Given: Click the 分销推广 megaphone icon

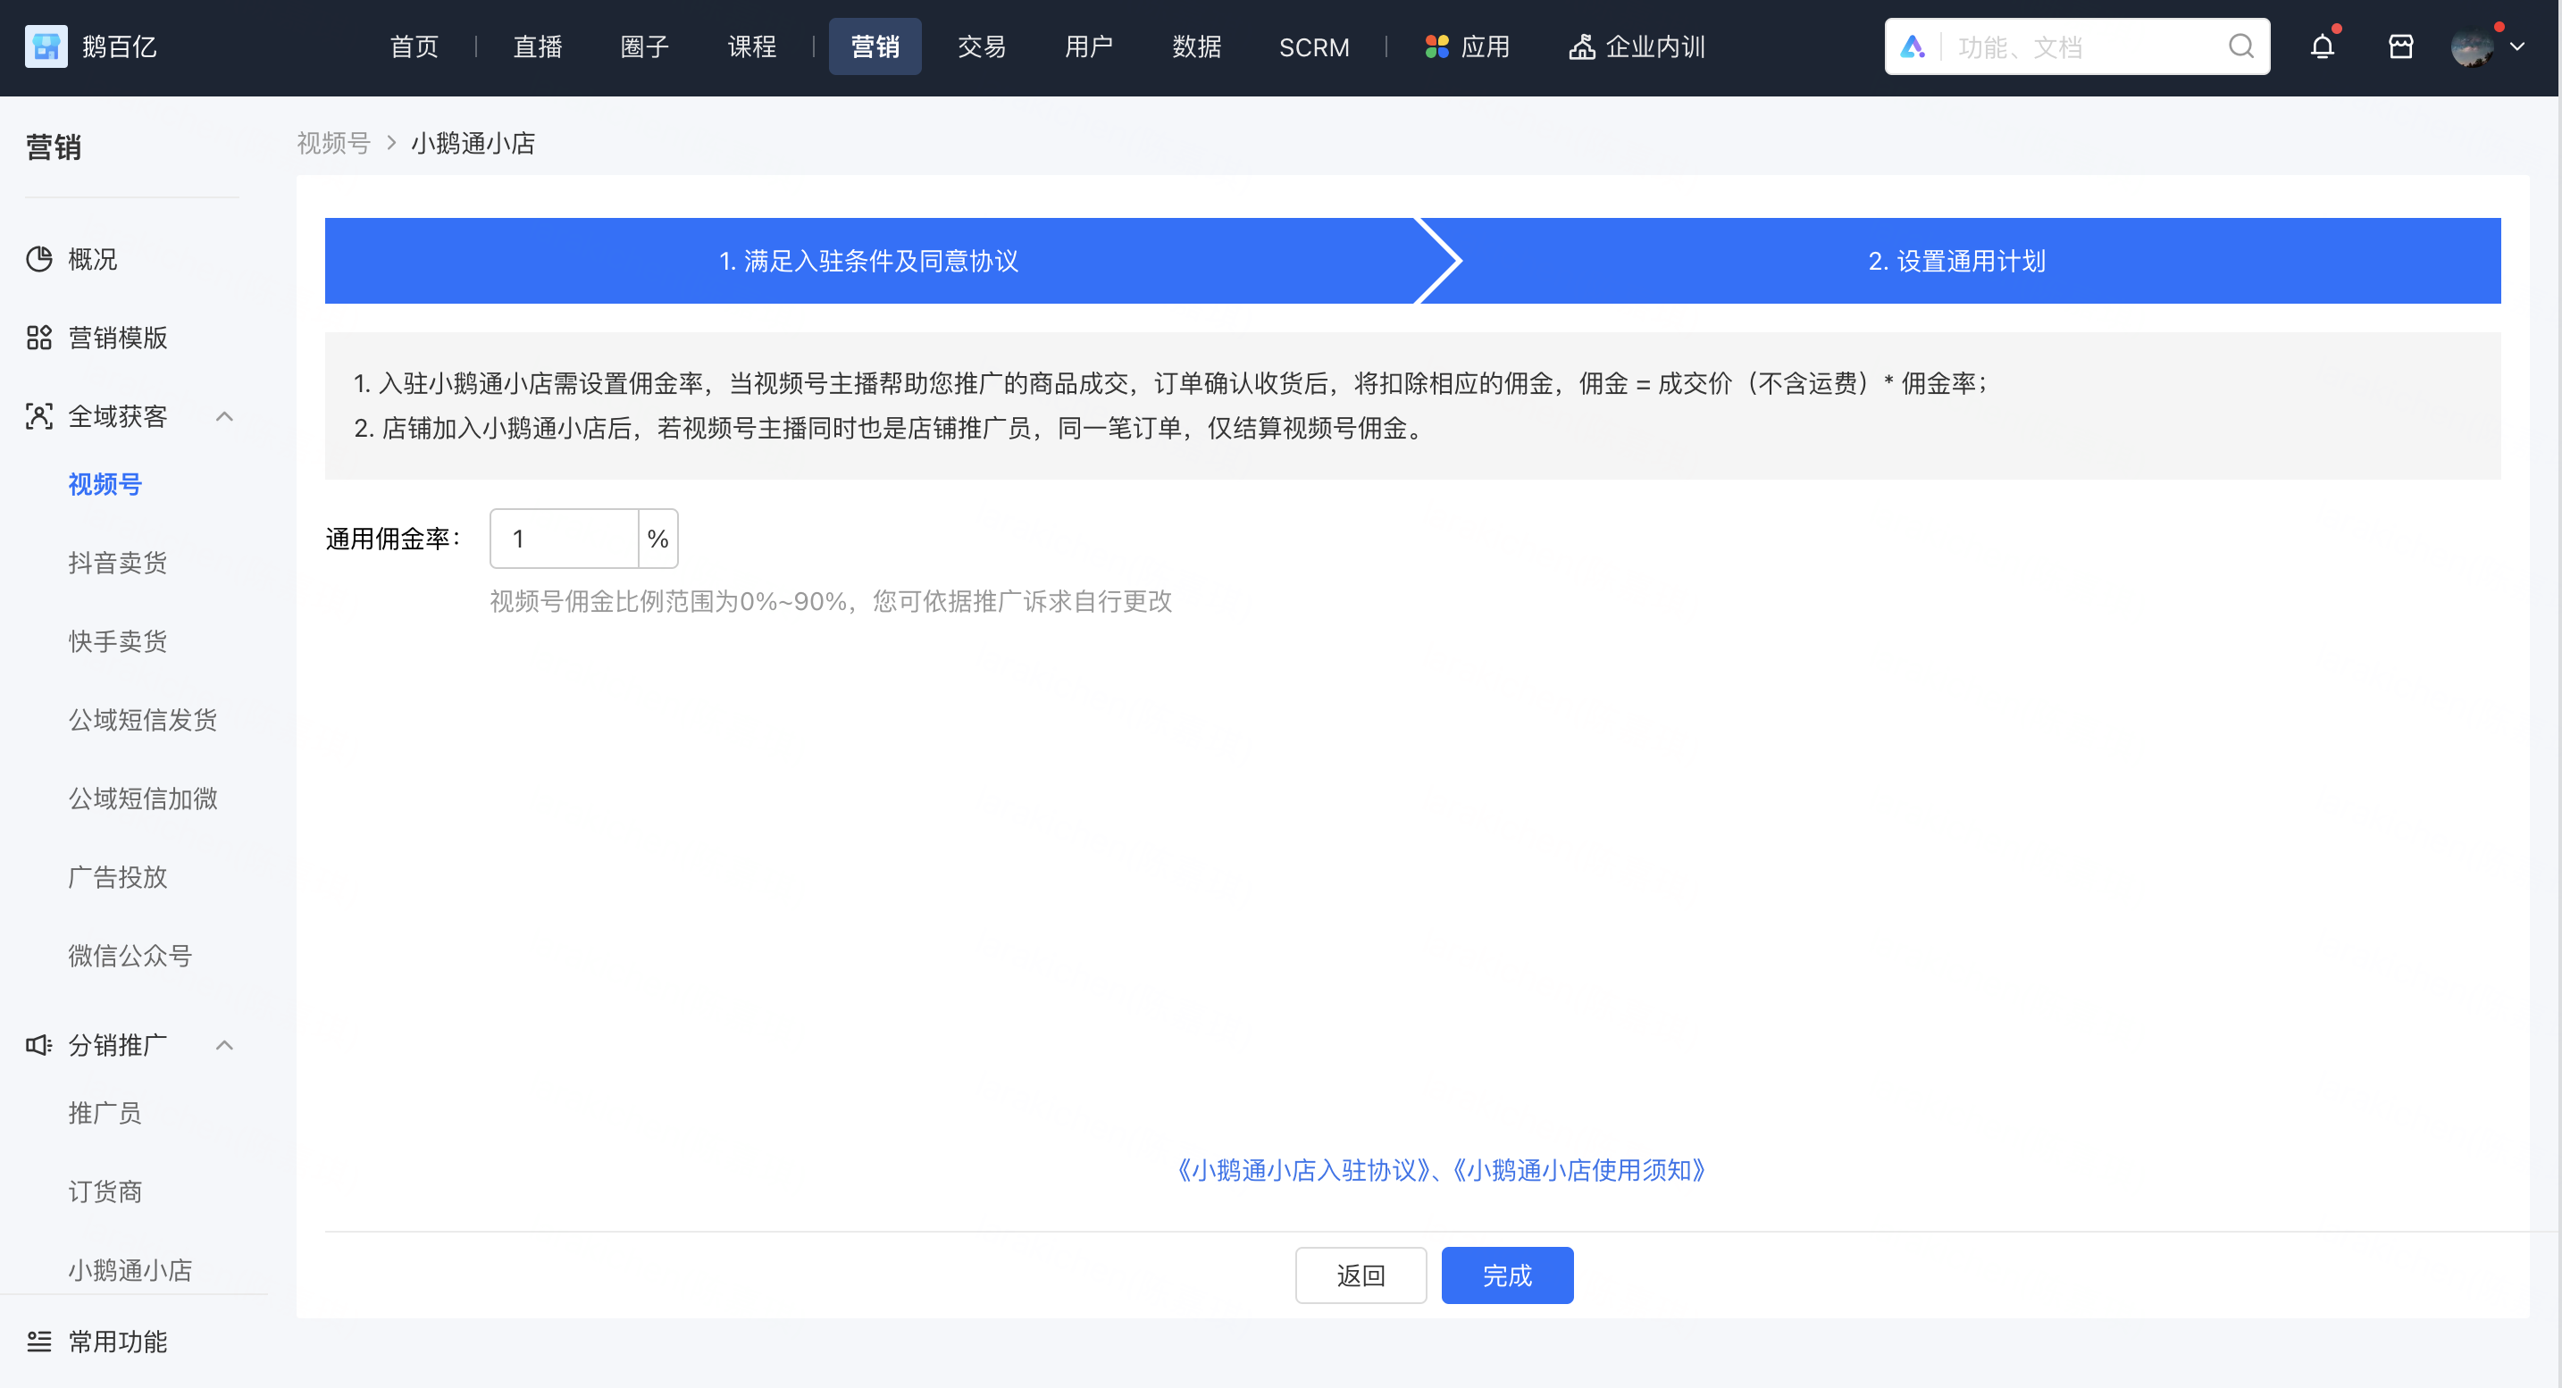Looking at the screenshot, I should point(38,1045).
